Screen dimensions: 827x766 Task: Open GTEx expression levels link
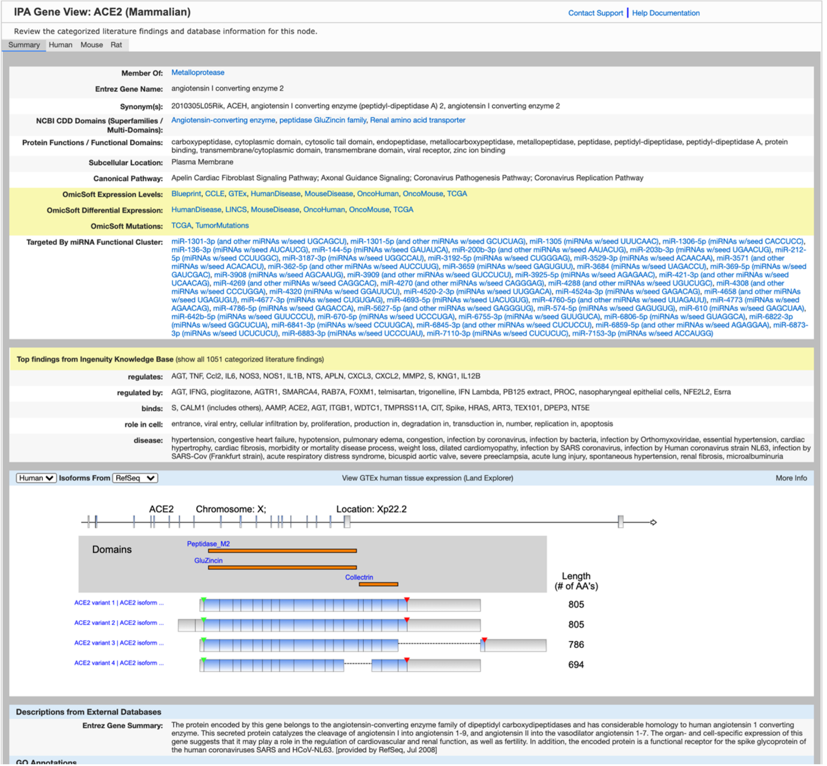pyautogui.click(x=238, y=194)
